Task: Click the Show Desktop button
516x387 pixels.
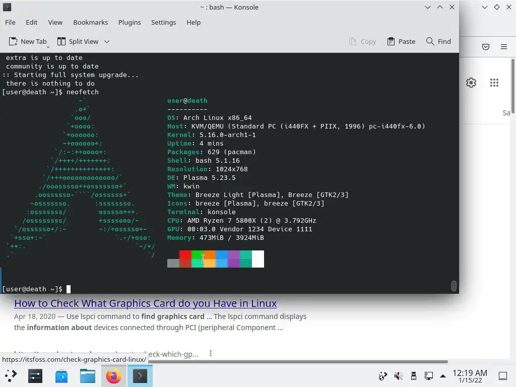Action: 503,376
